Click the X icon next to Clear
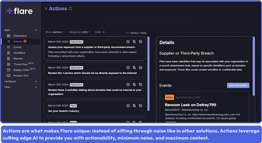The image size is (262, 143). (104, 32)
